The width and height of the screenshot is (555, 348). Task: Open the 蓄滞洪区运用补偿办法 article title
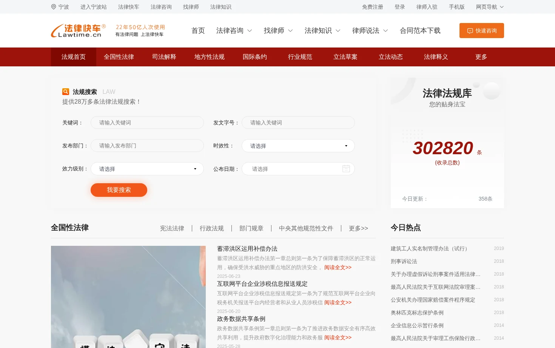[x=247, y=249]
